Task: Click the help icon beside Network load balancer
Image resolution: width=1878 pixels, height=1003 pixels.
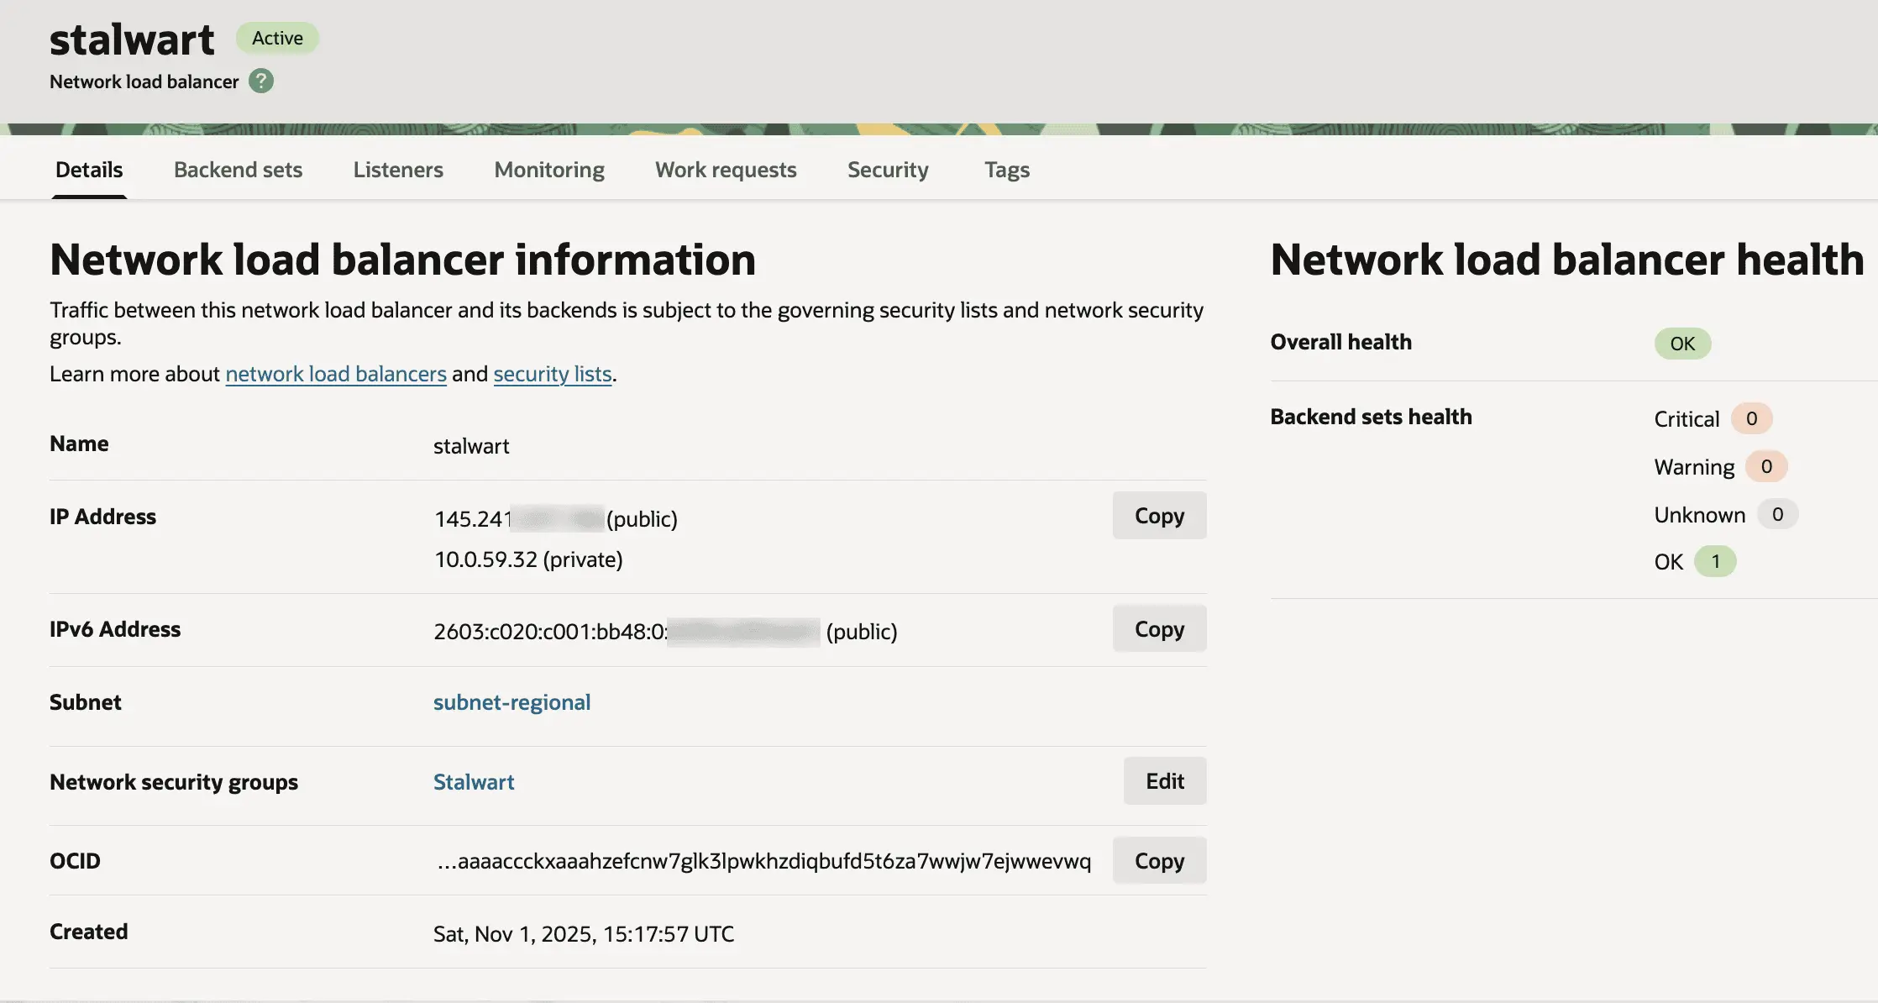Action: [x=261, y=81]
